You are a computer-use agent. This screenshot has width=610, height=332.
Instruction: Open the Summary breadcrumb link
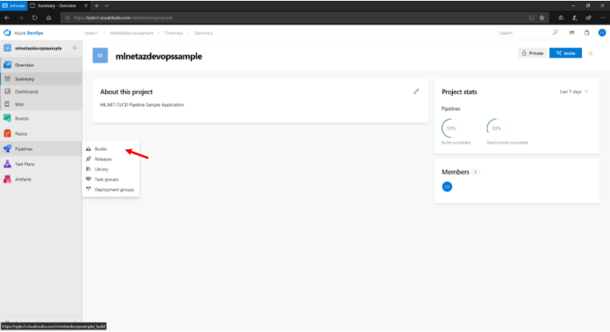coord(203,33)
